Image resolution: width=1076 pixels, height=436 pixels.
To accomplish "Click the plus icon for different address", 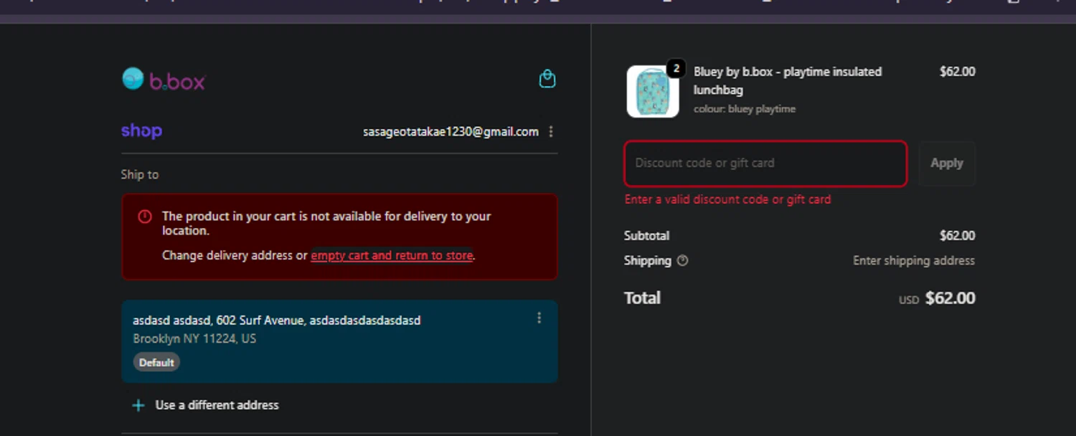I will click(x=138, y=405).
